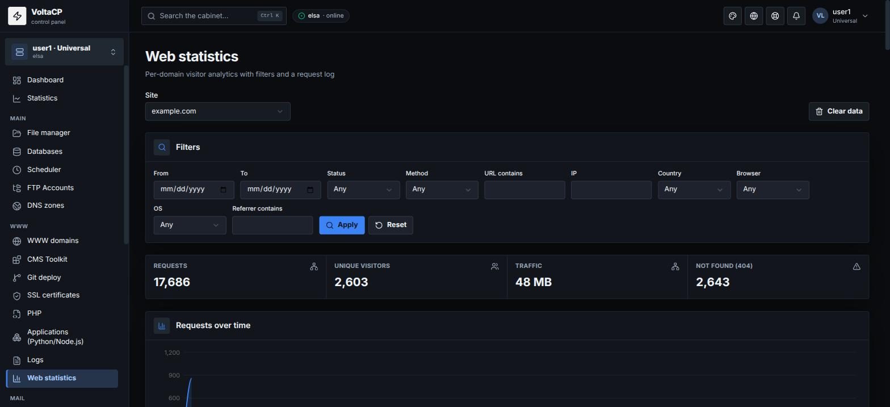Screen dimensions: 890x407
Task: Click the Requests over time chart icon
Action: pyautogui.click(x=162, y=325)
